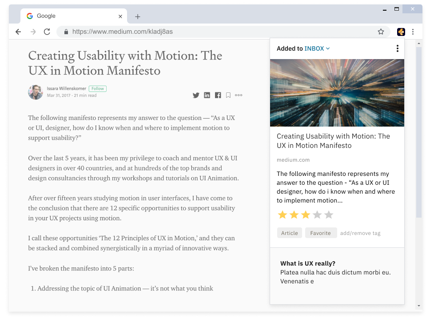The image size is (430, 322).
Task: Set rating to four stars
Action: point(317,215)
